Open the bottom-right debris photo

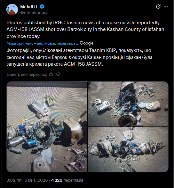click(x=128, y=150)
